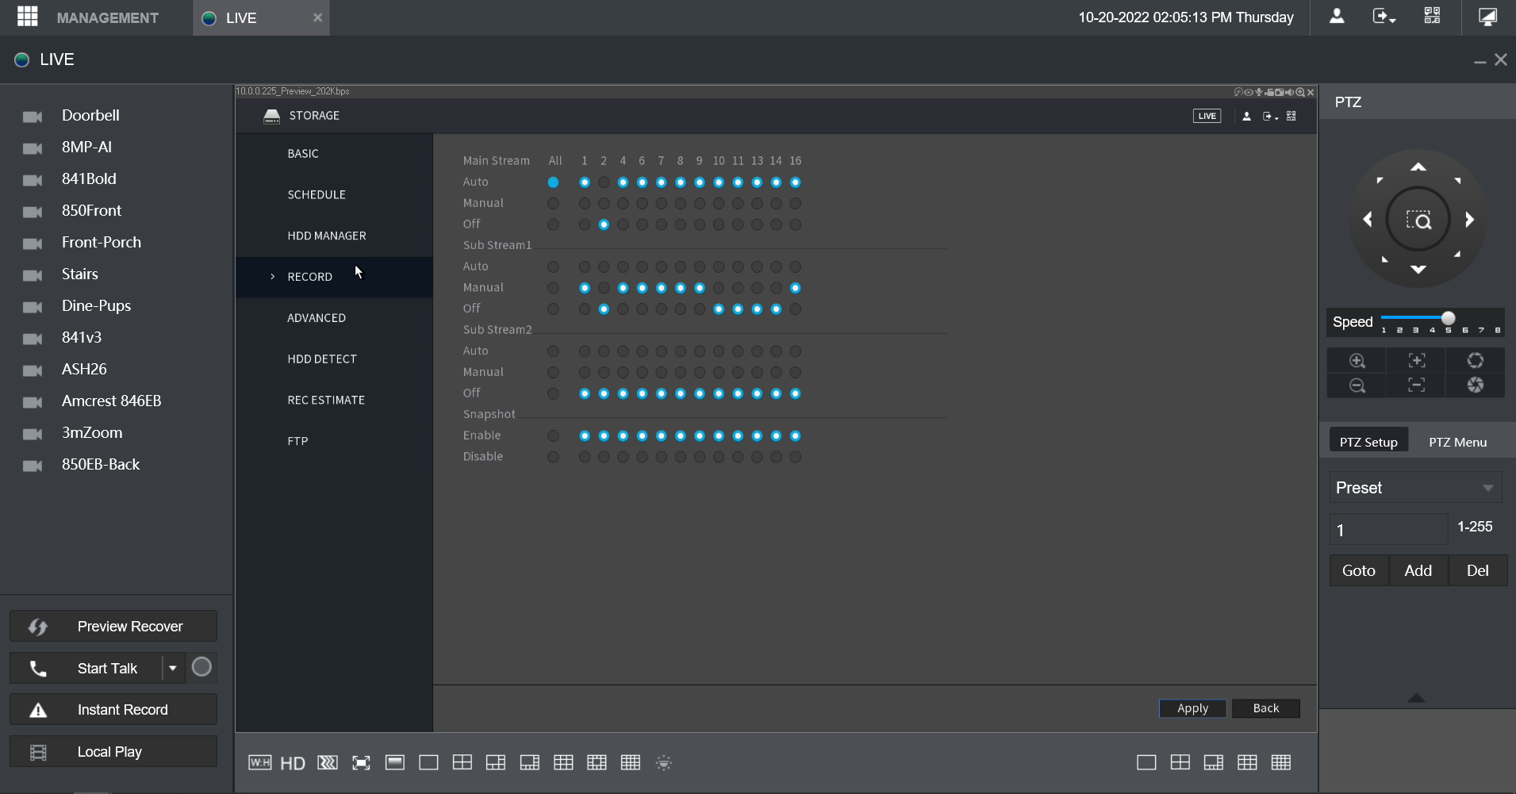Click the PTZ zoom out magnifier icon

(x=1357, y=385)
